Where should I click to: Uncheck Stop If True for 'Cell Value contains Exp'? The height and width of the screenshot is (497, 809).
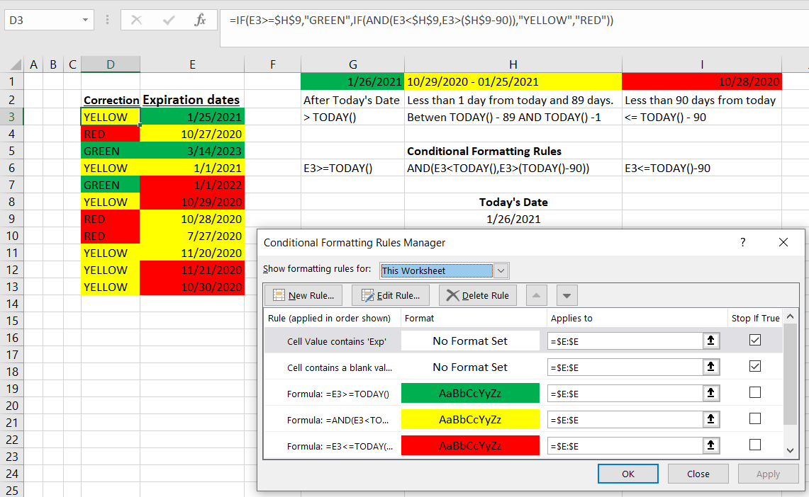point(755,340)
